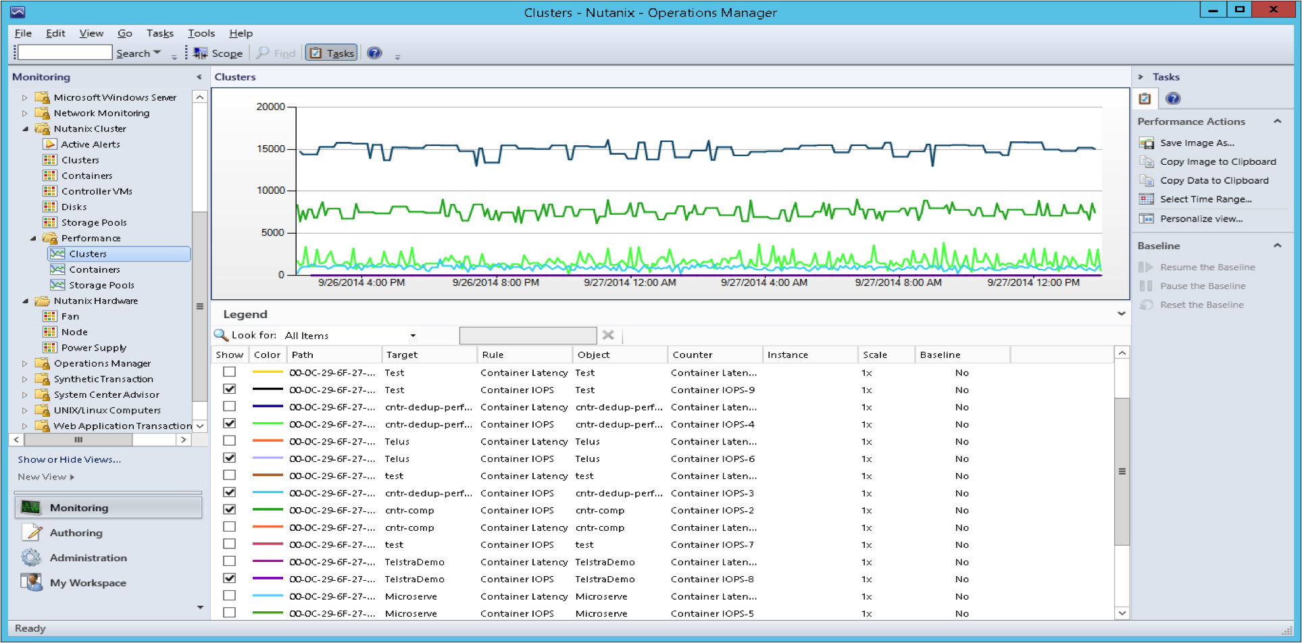Click the Personalize view icon
Image resolution: width=1302 pixels, height=643 pixels.
1146,219
